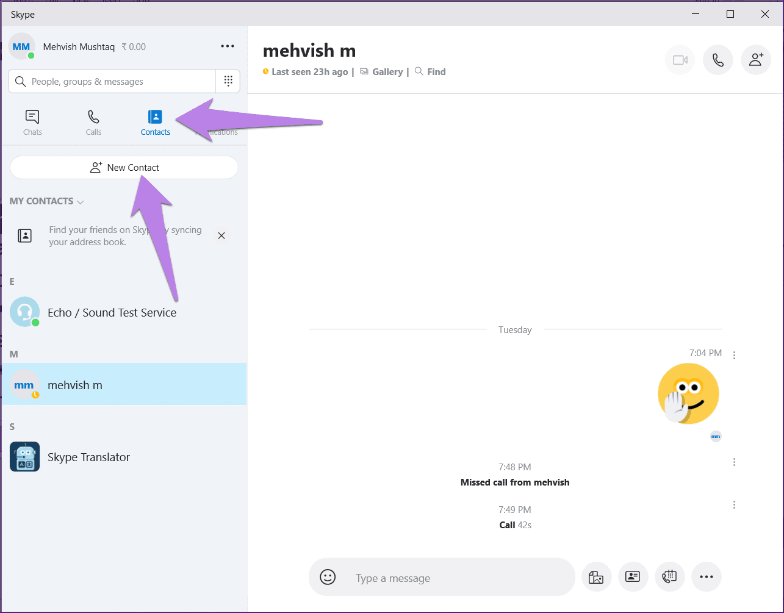This screenshot has width=784, height=613.
Task: Share a contact card in chat
Action: pyautogui.click(x=633, y=577)
